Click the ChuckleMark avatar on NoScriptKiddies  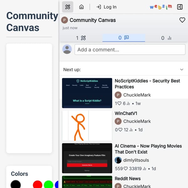[x=118, y=95]
